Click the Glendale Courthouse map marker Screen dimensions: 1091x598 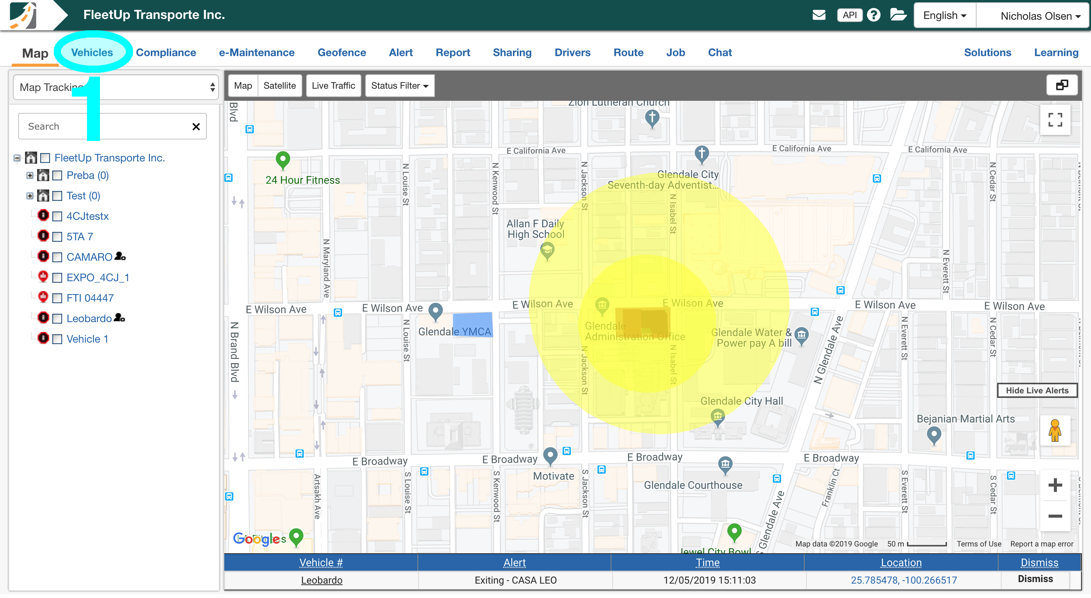click(x=725, y=465)
